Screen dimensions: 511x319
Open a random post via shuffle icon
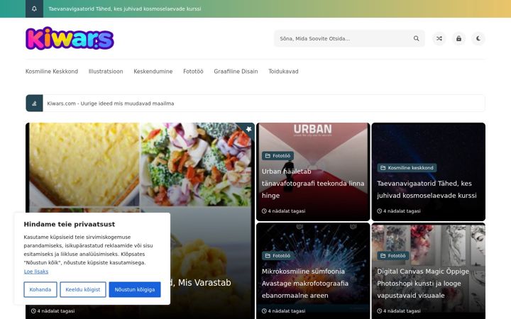point(439,38)
